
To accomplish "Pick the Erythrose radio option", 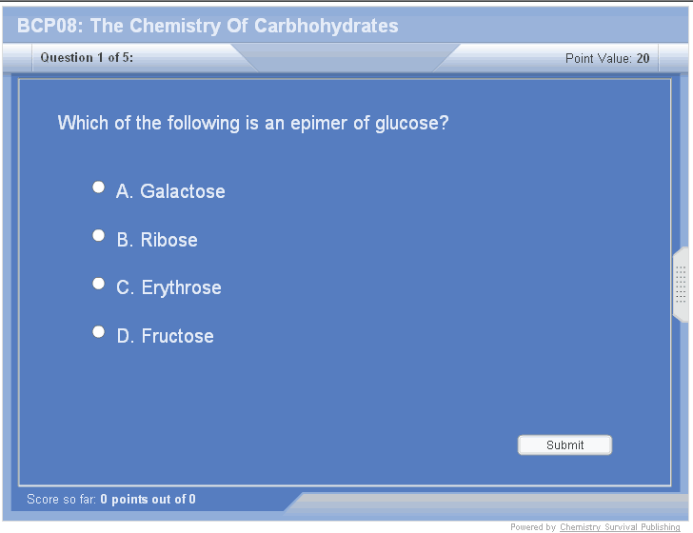I will click(x=98, y=284).
